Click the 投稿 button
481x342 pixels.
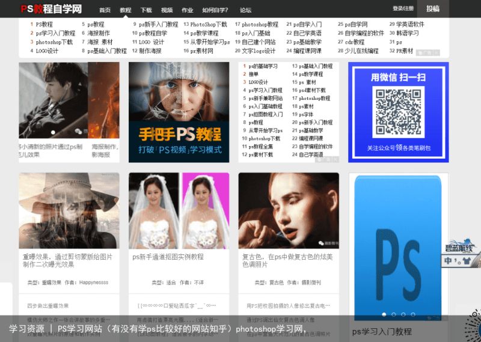[433, 8]
